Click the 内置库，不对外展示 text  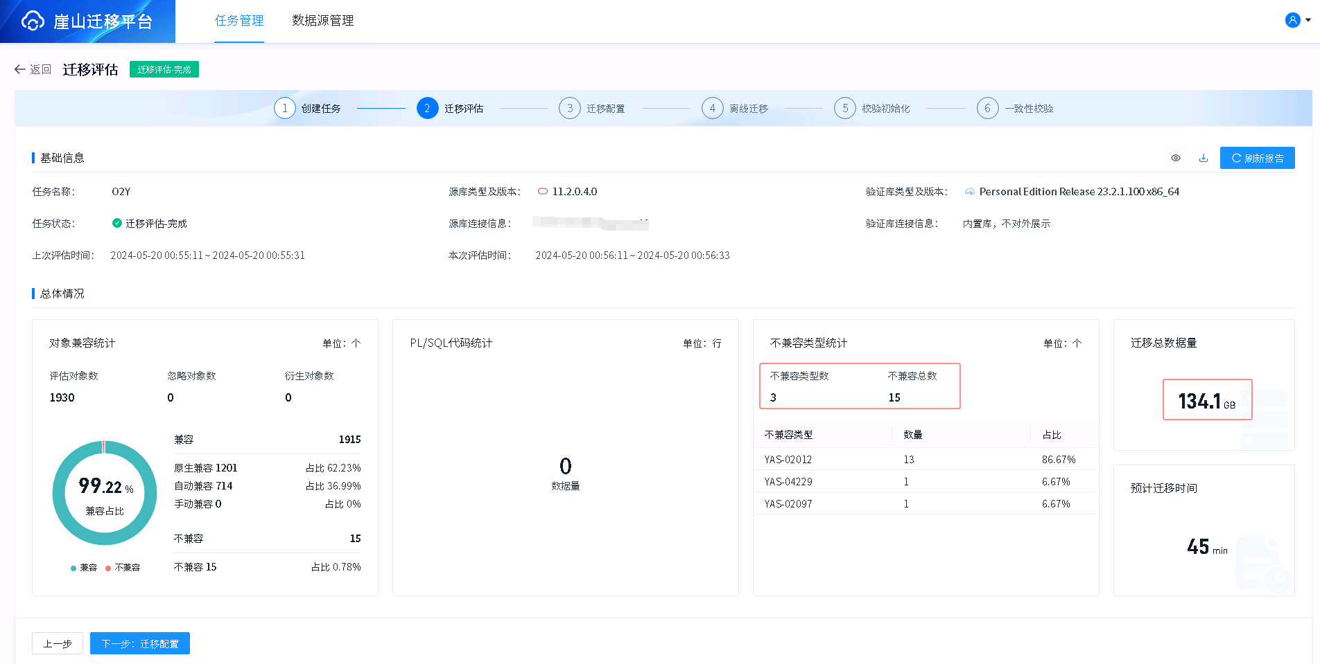tap(1007, 223)
